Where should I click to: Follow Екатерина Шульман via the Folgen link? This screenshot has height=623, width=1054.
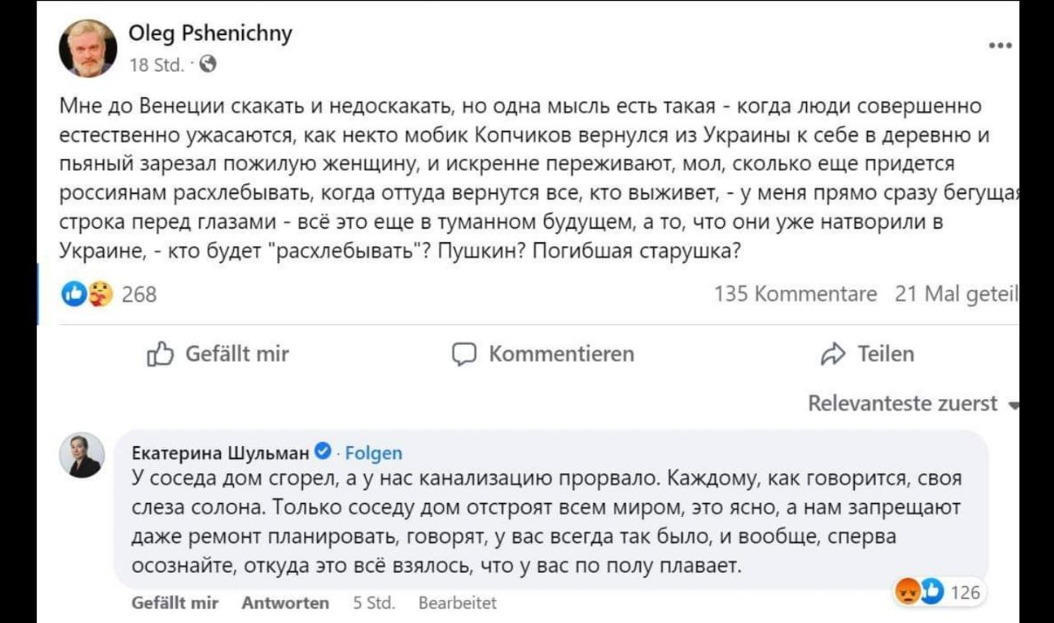[x=374, y=453]
